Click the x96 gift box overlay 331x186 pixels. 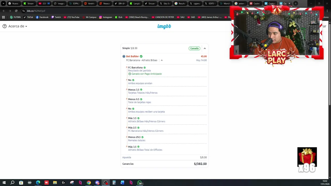(x=307, y=159)
